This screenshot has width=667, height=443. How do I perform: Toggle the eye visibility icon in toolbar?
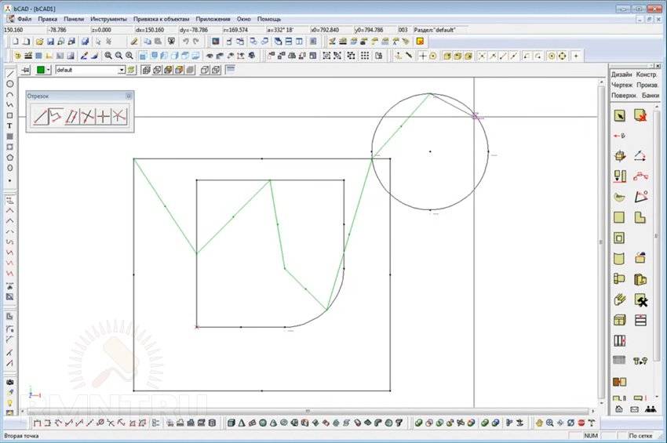(210, 56)
